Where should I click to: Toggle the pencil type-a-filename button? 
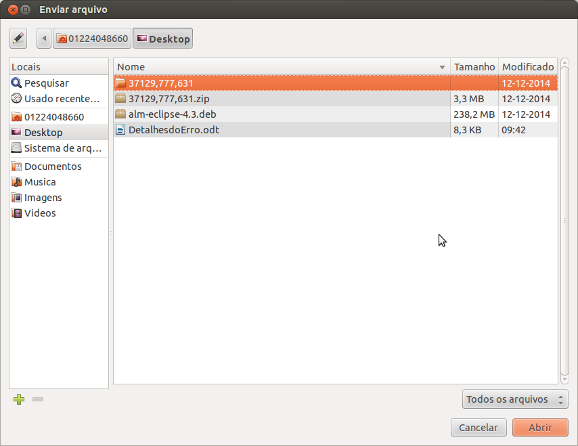18,39
